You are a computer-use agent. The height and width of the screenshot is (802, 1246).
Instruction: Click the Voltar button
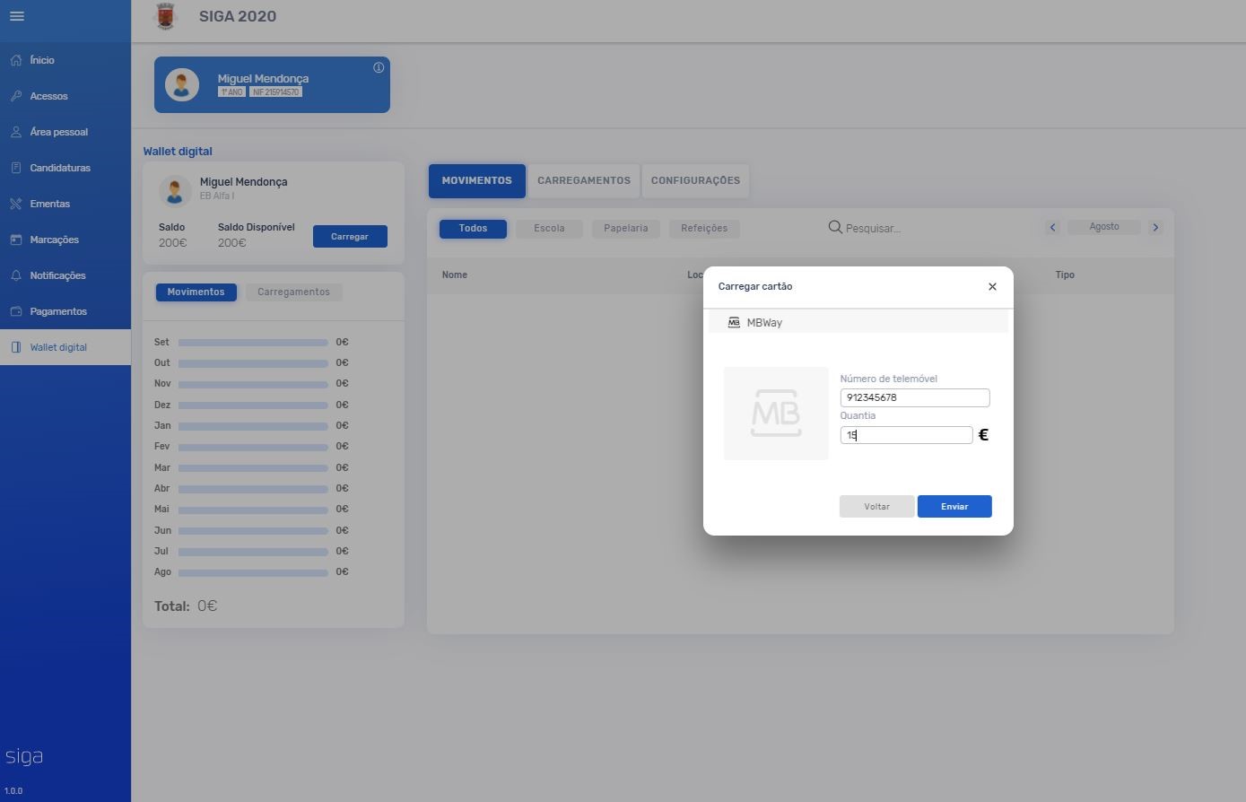tap(876, 507)
